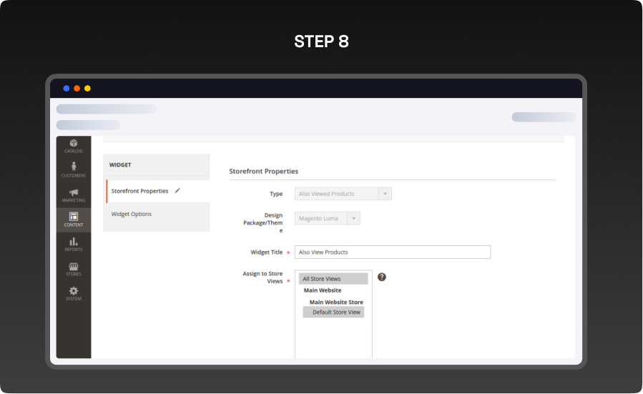The height and width of the screenshot is (394, 643).
Task: Expand the Type dropdown arrow
Action: pyautogui.click(x=385, y=194)
